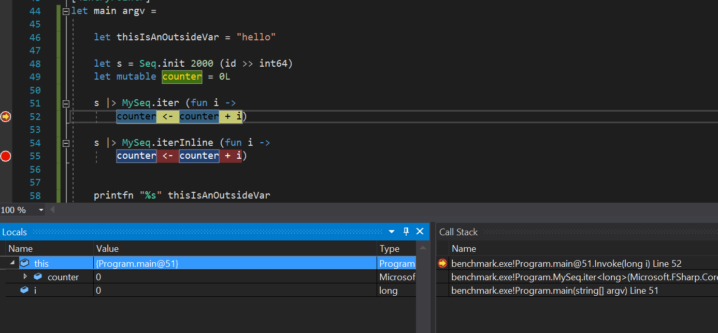
Task: Click the Locals panel title
Action: pos(15,232)
